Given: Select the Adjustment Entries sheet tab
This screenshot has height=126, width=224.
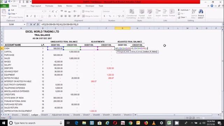Looking at the screenshot, I should (x=61, y=115).
